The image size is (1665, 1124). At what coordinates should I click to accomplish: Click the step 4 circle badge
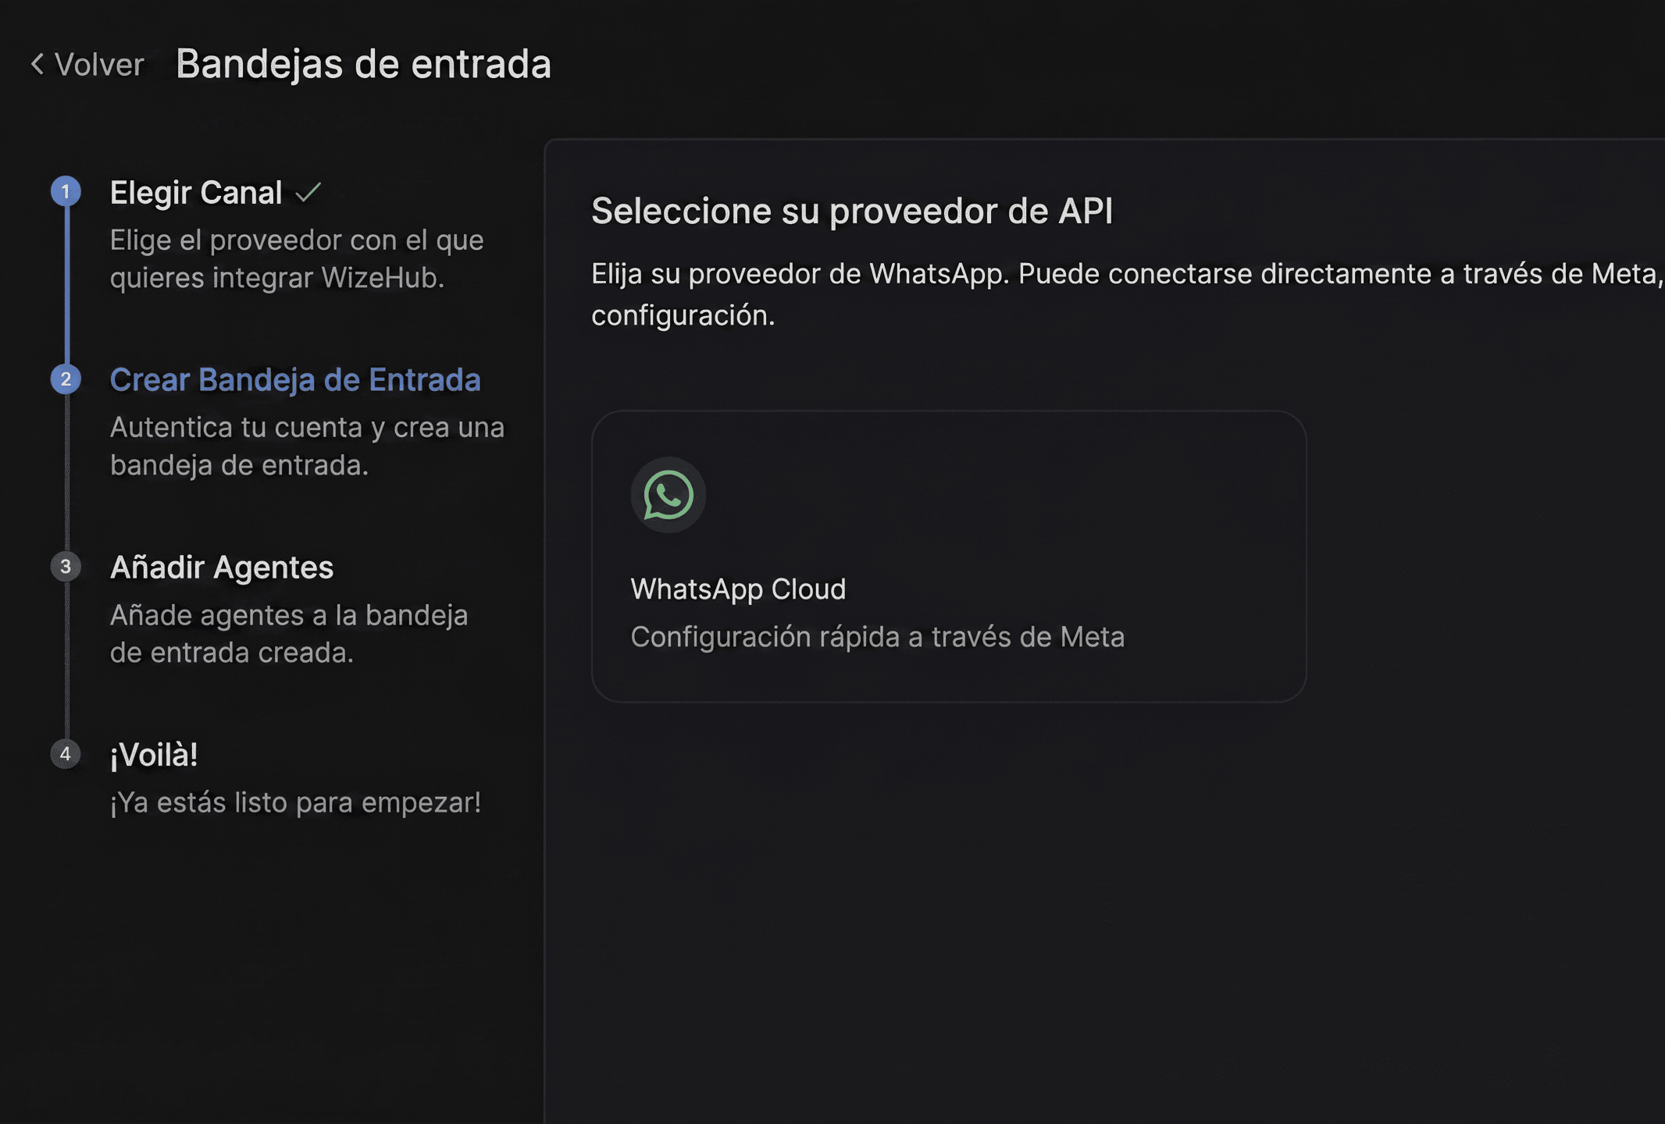(66, 754)
